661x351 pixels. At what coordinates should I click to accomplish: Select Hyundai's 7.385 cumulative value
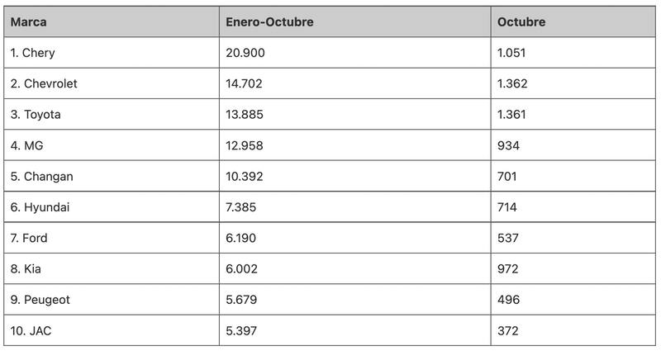point(240,207)
